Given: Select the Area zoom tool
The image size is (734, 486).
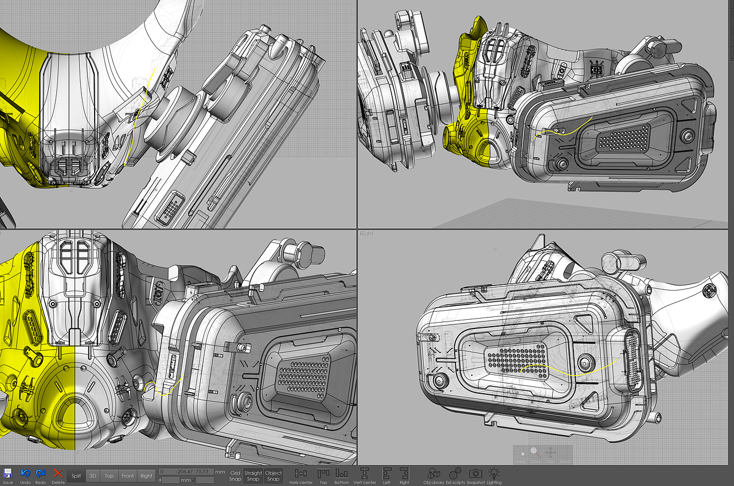Looking at the screenshot, I should (x=520, y=454).
